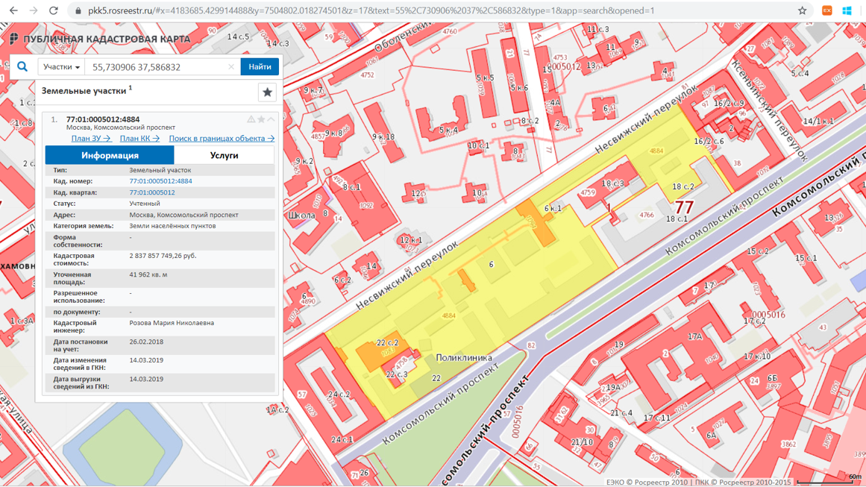The height and width of the screenshot is (487, 866).
Task: Click building 24 с.2 on map
Action: [x=339, y=395]
